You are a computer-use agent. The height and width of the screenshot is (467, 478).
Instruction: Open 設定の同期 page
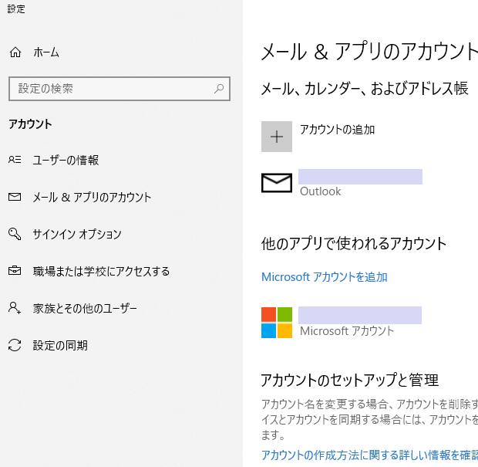[x=60, y=345]
